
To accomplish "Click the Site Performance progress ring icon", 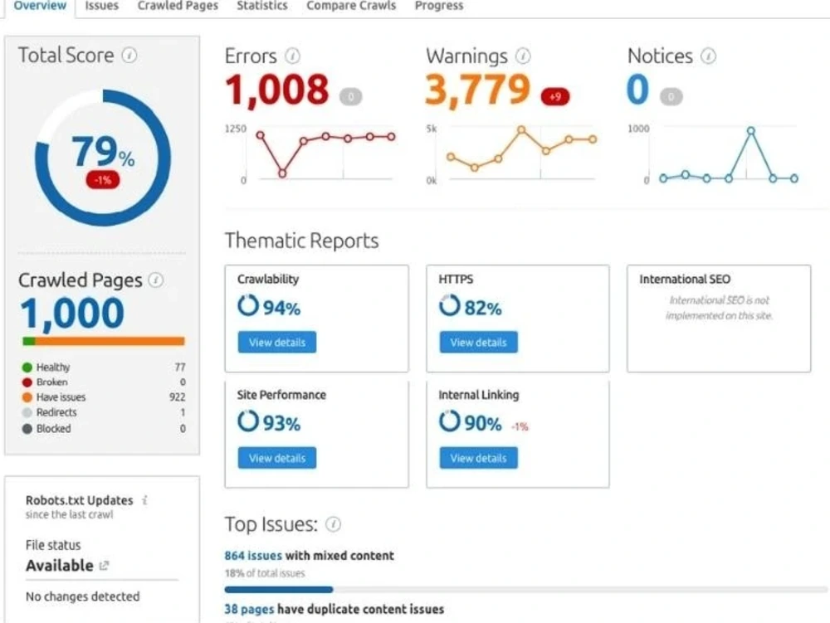I will 247,421.
